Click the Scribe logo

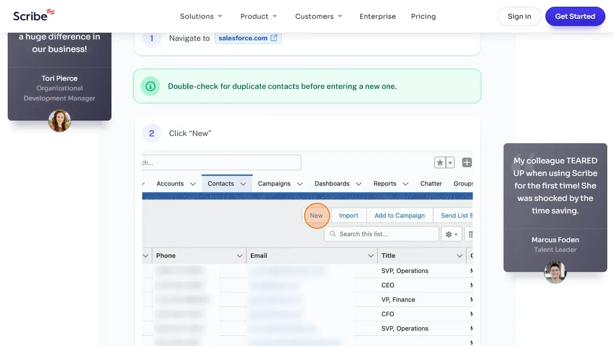34,15
